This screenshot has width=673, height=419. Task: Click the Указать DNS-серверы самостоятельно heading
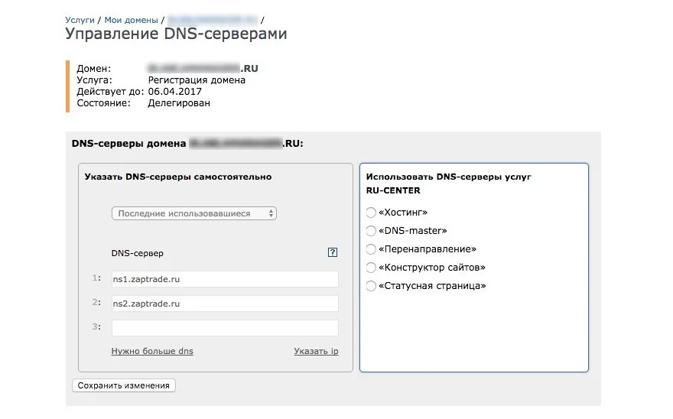[x=178, y=177]
